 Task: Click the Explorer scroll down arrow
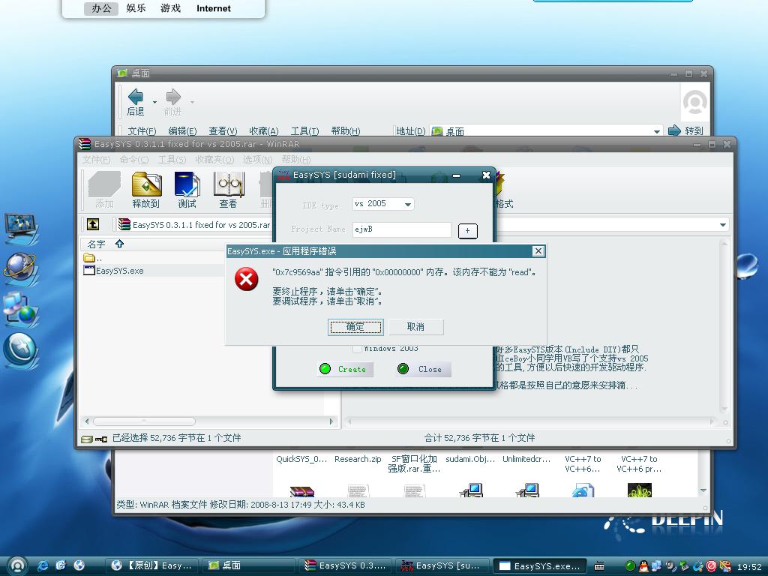(703, 490)
